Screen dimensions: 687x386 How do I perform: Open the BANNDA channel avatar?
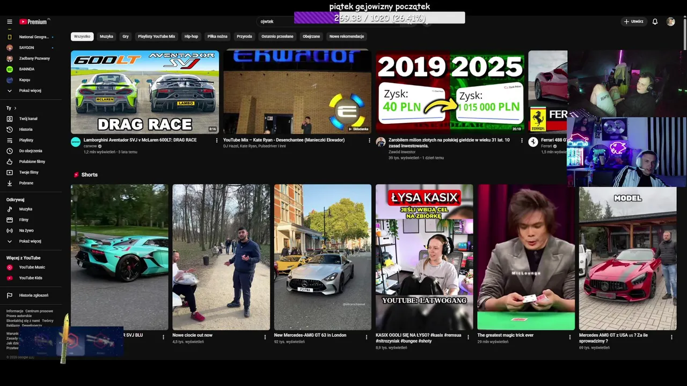click(x=10, y=69)
